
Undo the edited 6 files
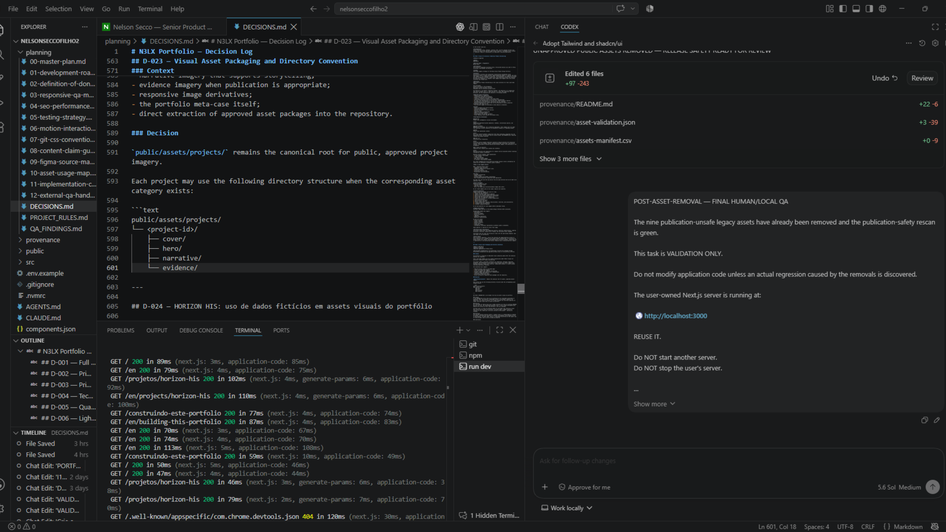coord(885,79)
